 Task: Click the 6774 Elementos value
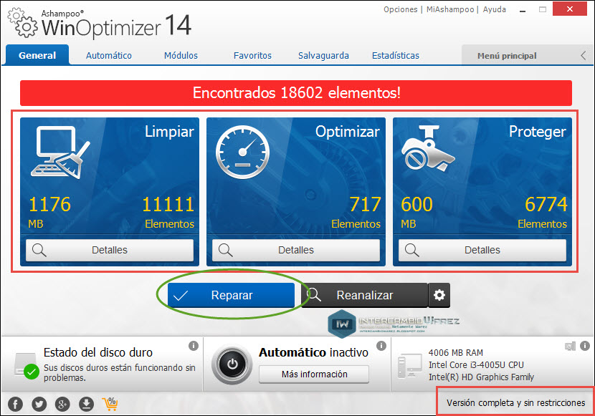543,212
